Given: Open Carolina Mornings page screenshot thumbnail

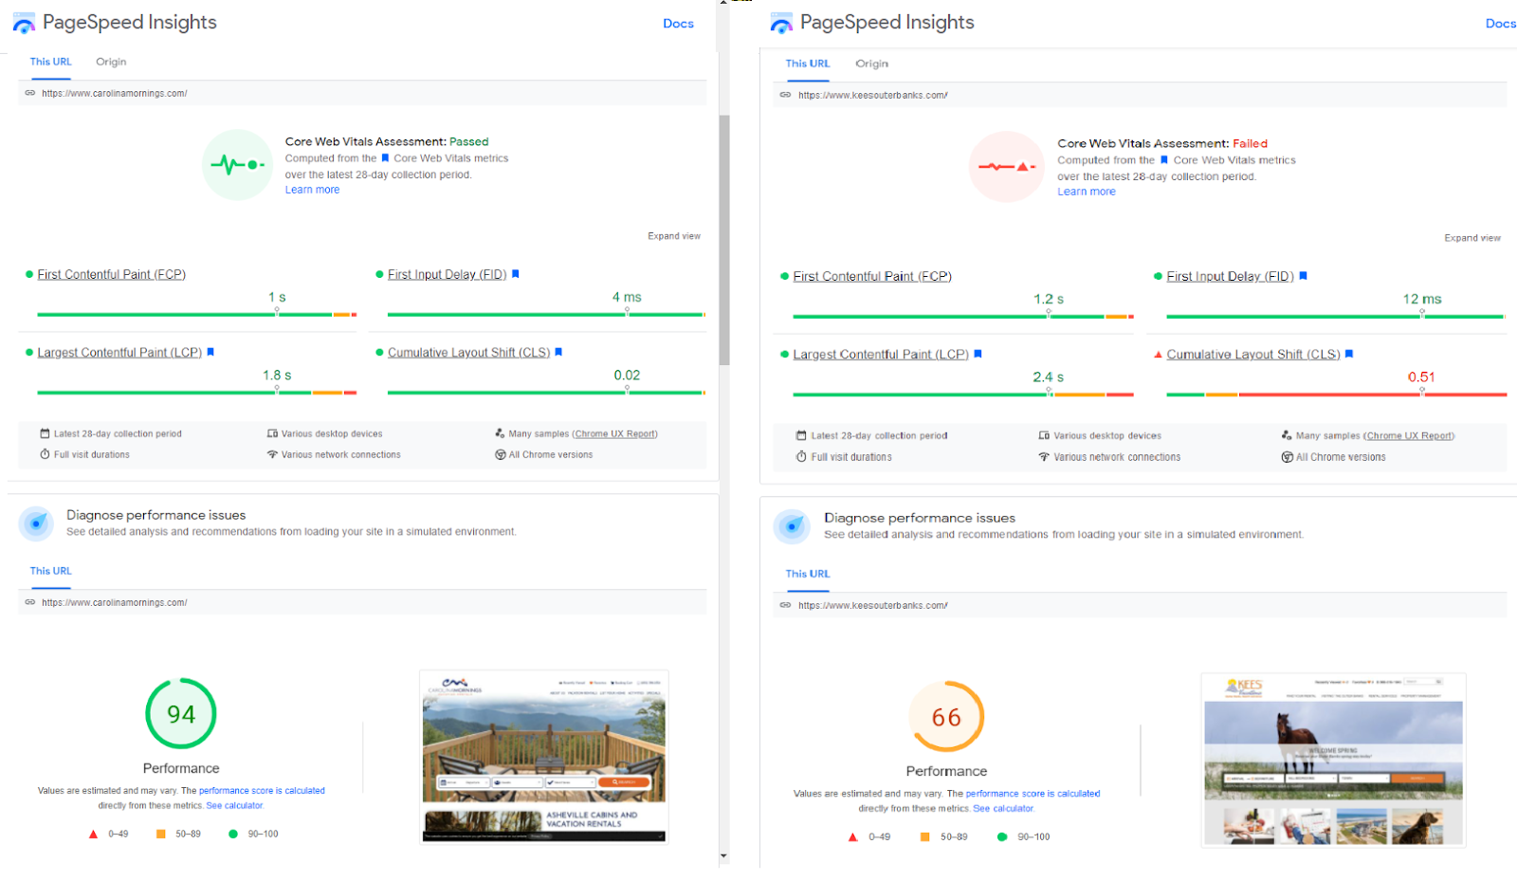Looking at the screenshot, I should coord(544,757).
